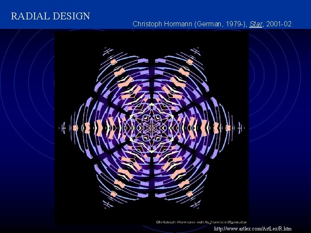The image size is (311, 233).
Task: Click the underlined word Star in caption
Action: [x=256, y=24]
